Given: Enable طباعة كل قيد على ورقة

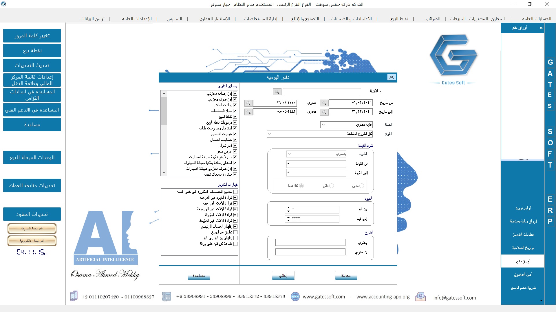Looking at the screenshot, I should [235, 244].
